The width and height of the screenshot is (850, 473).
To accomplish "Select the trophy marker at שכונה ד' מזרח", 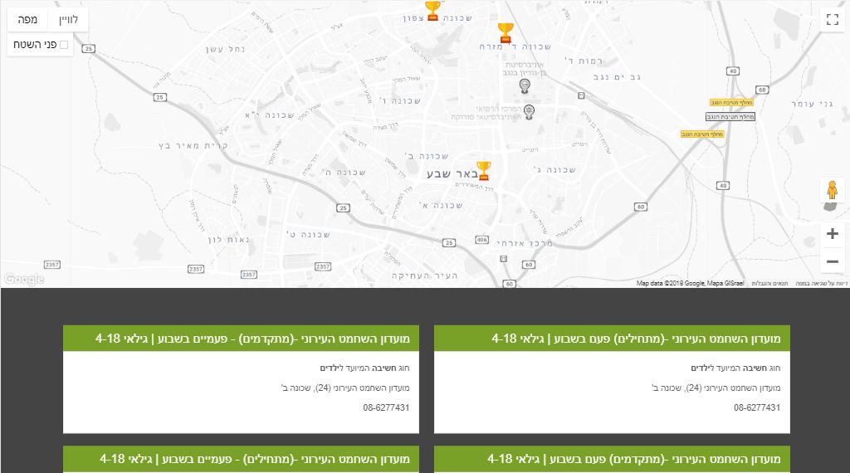I will [506, 33].
